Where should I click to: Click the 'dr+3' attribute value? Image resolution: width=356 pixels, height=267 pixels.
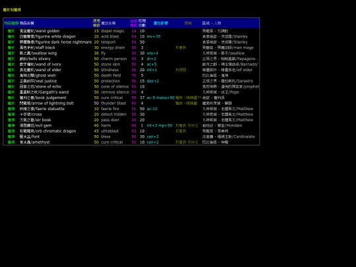click(x=152, y=59)
